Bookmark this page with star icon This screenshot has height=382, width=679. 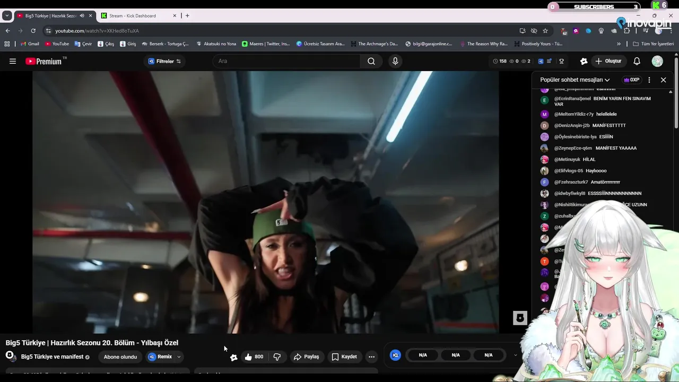[545, 31]
